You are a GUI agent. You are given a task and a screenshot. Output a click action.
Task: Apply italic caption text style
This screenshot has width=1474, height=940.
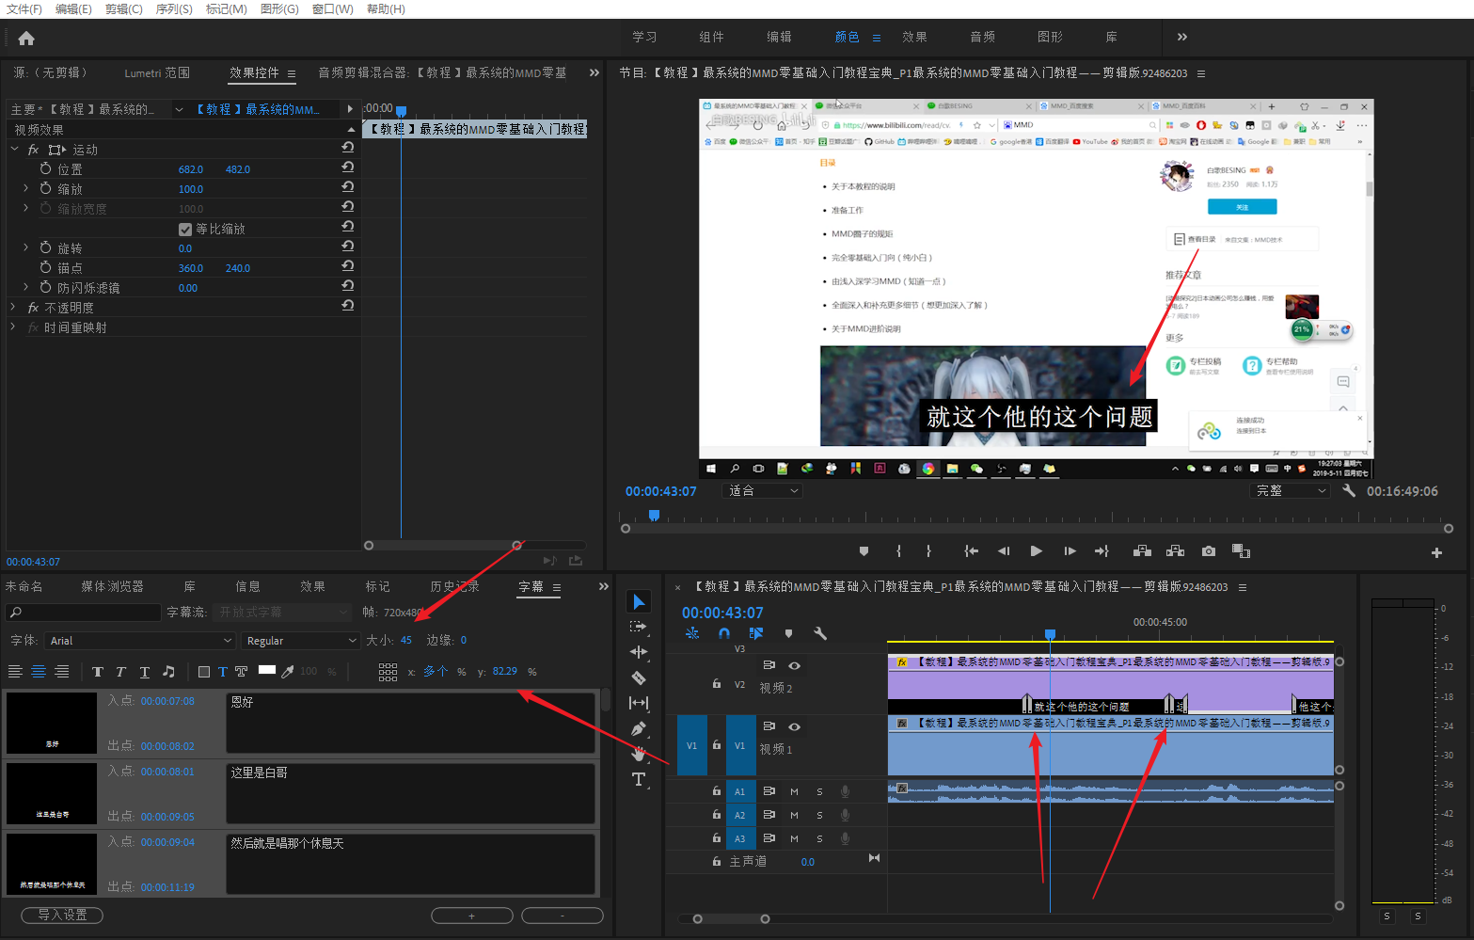click(x=120, y=672)
